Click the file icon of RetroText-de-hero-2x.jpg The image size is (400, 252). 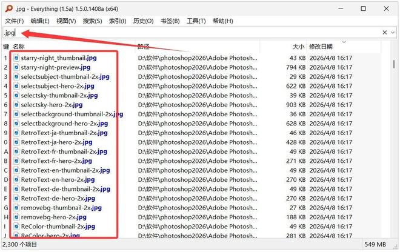[x=16, y=198]
